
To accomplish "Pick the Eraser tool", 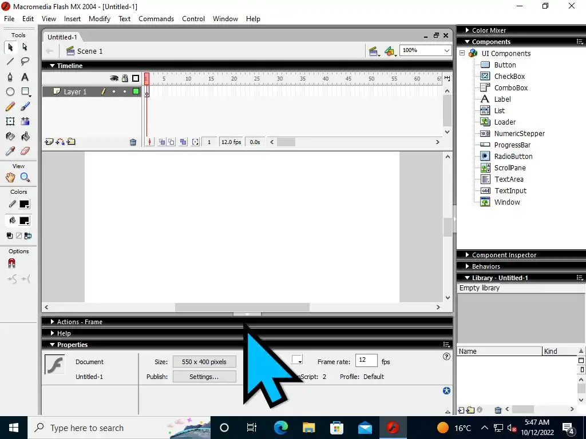I will click(25, 151).
